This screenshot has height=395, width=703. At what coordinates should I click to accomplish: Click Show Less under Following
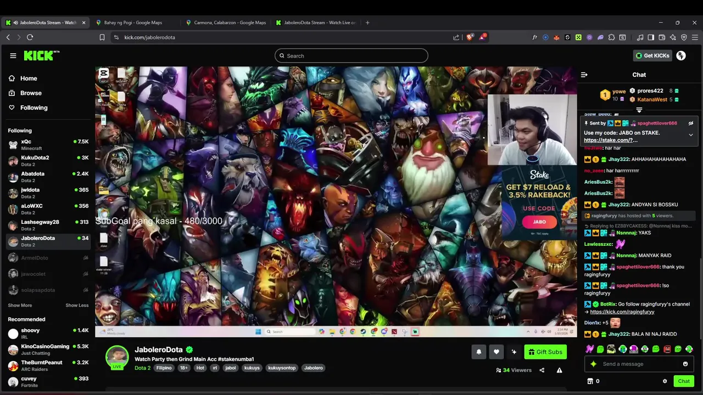(x=77, y=306)
